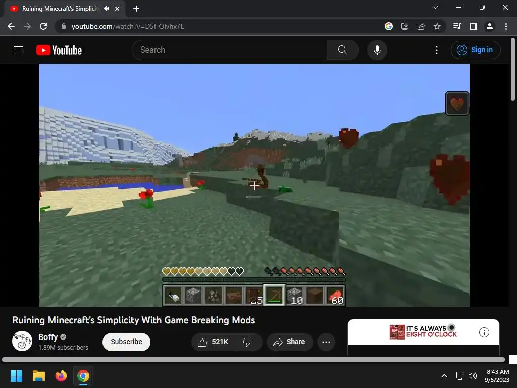Select the Ruining Minecraft's Simplicity tab

pyautogui.click(x=60, y=9)
